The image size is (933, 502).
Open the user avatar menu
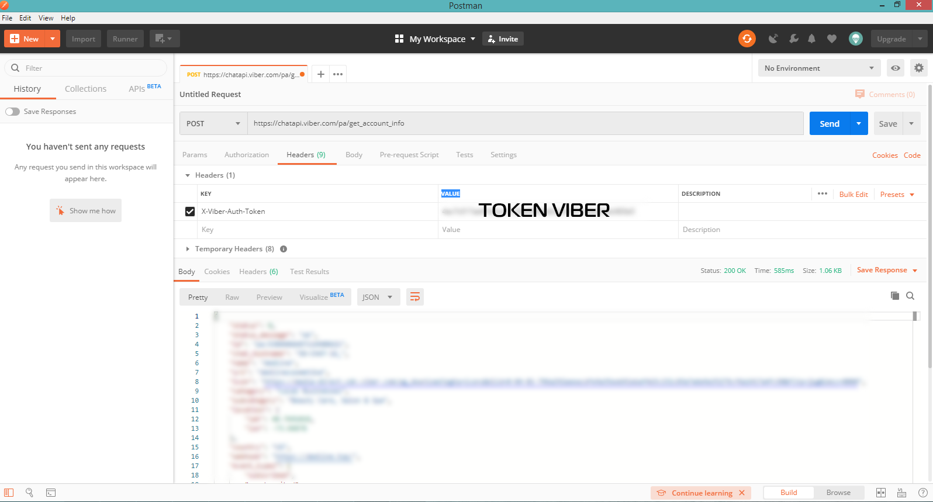tap(856, 39)
